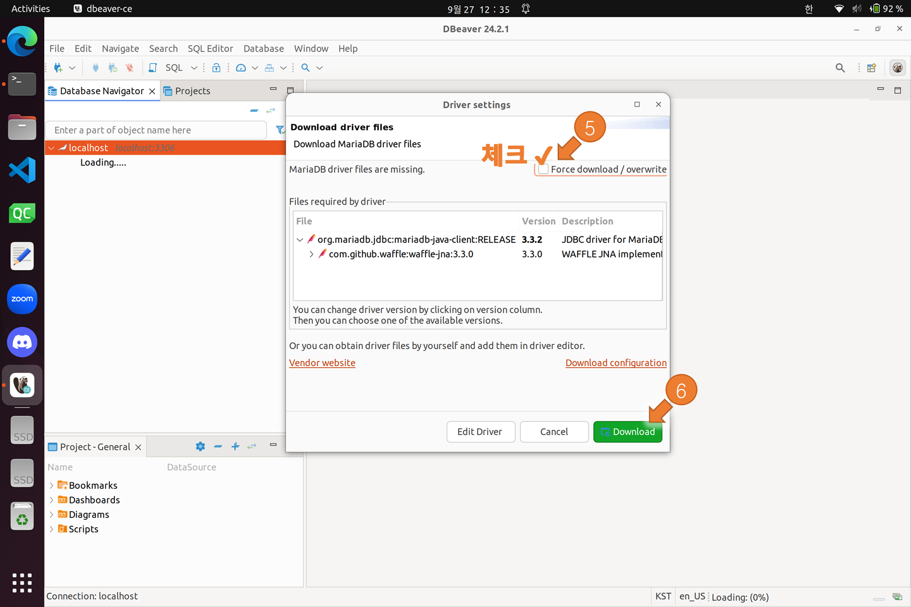
Task: Click the DataSource column header
Action: [192, 467]
